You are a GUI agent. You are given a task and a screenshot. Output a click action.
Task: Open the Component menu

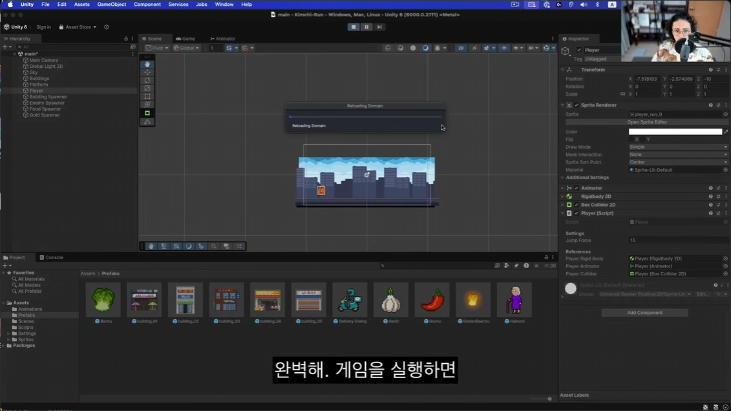147,4
